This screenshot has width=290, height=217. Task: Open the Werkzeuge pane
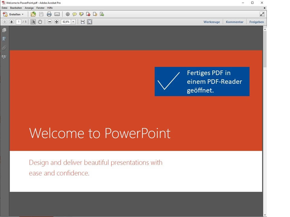click(x=211, y=22)
